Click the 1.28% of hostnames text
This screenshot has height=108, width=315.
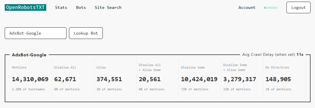coord(28,89)
